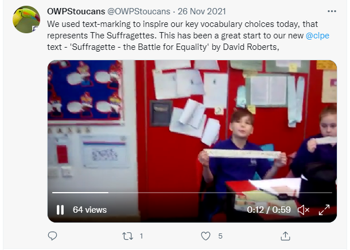Open OWPStoucans display name profile

[76, 11]
